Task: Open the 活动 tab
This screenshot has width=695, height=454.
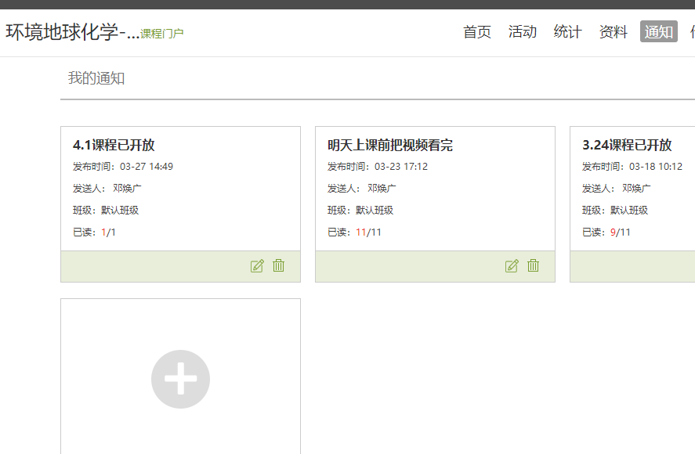Action: tap(522, 32)
